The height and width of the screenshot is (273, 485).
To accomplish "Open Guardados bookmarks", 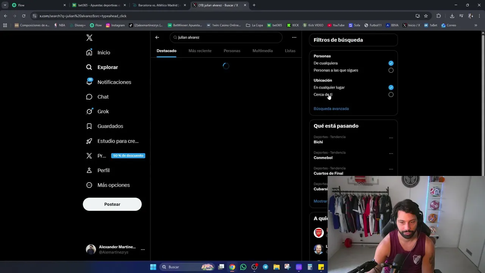I will coord(105,126).
